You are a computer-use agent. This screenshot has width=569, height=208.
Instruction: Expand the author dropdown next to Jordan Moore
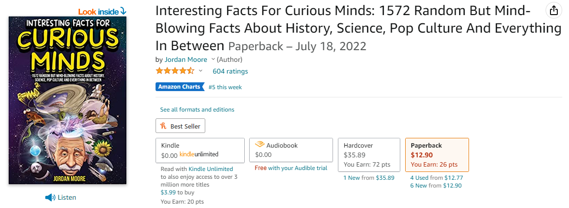[213, 59]
